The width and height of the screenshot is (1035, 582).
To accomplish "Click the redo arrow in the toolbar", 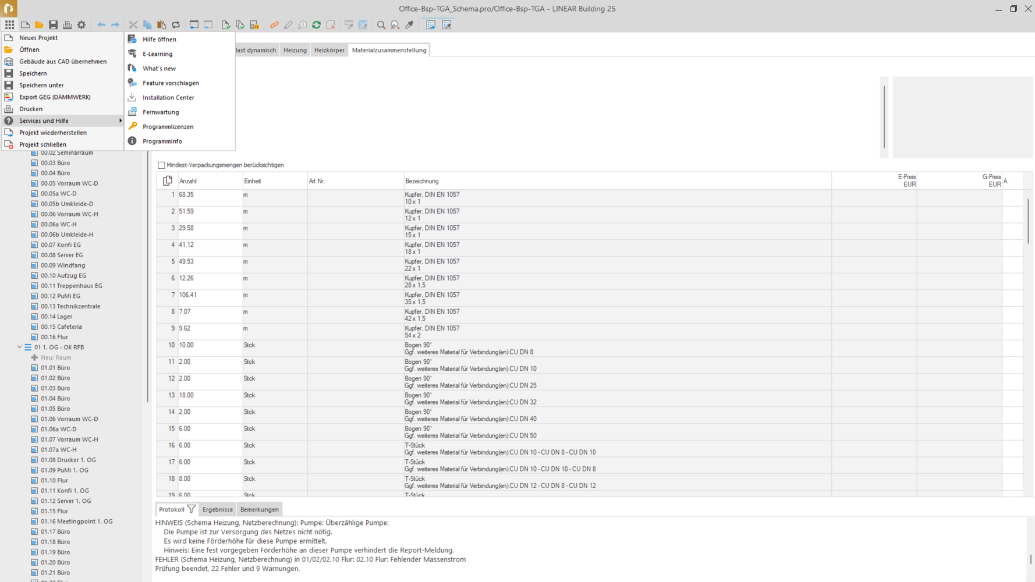I will 115,25.
